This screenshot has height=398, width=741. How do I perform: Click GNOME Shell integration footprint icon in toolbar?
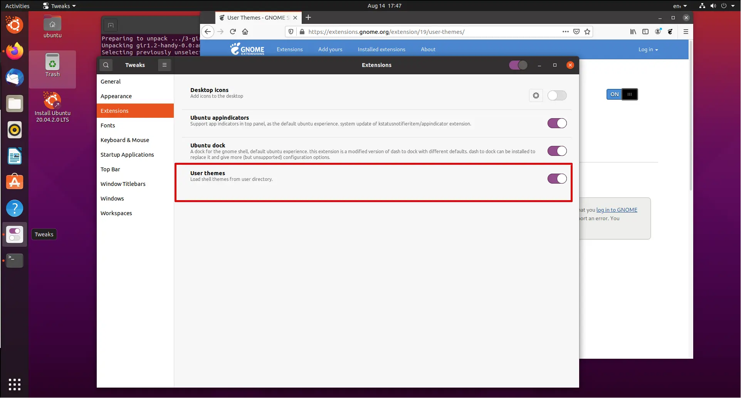coord(670,32)
